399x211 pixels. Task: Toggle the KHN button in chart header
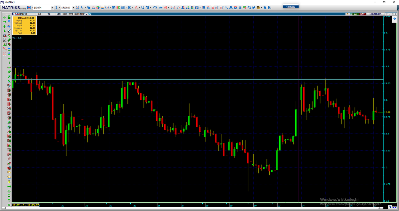65,14
